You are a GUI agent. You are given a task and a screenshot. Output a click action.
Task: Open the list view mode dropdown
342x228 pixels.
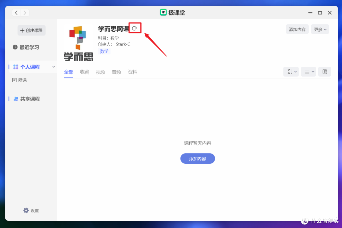click(x=308, y=72)
